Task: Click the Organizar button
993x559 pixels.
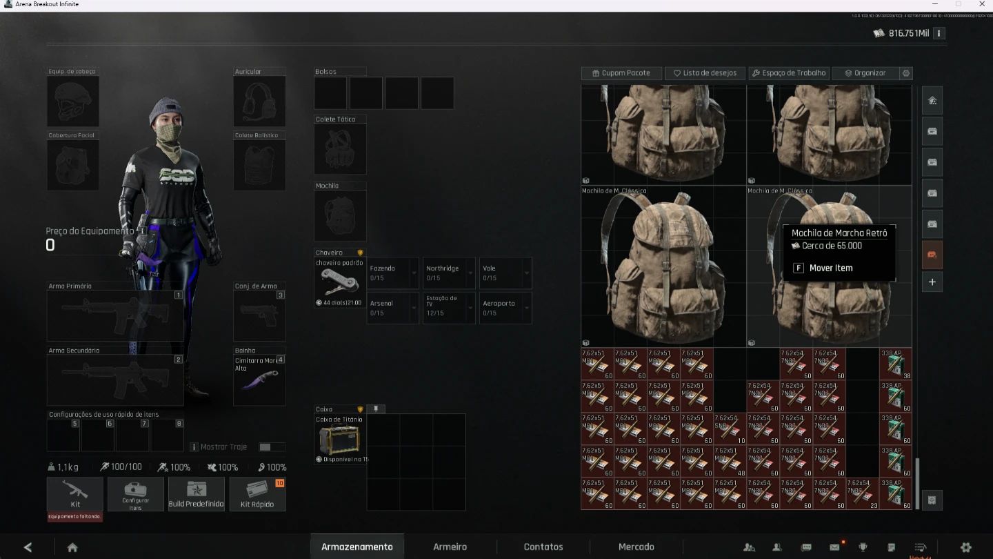Action: click(865, 73)
